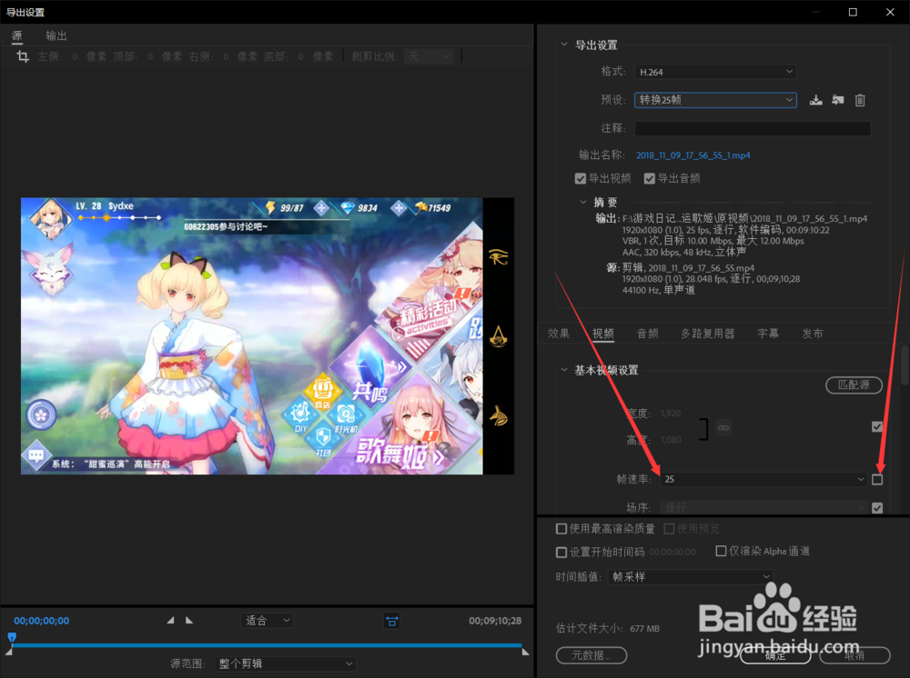This screenshot has width=910, height=678.
Task: Open the crop proportions (裁剪比例) dropdown
Action: pos(429,56)
